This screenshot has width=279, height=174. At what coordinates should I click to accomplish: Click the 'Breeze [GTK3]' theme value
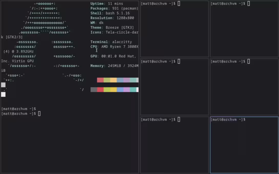click(x=120, y=28)
